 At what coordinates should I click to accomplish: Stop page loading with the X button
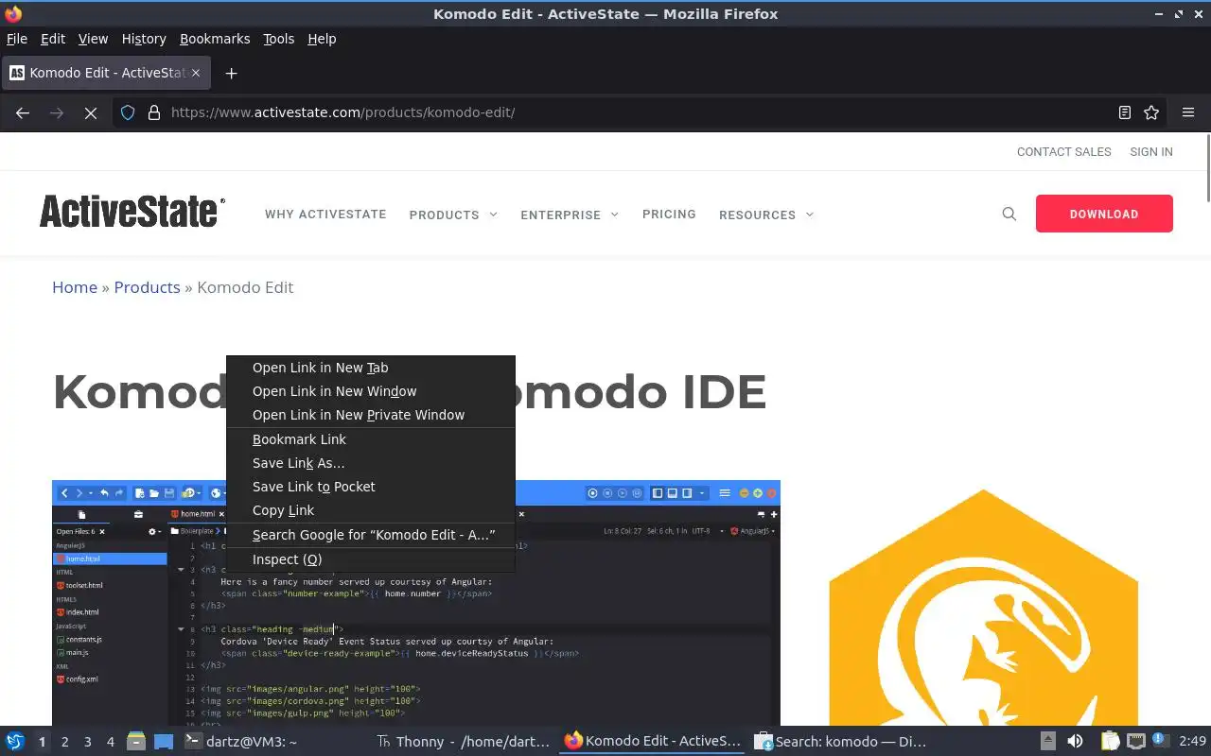click(91, 112)
